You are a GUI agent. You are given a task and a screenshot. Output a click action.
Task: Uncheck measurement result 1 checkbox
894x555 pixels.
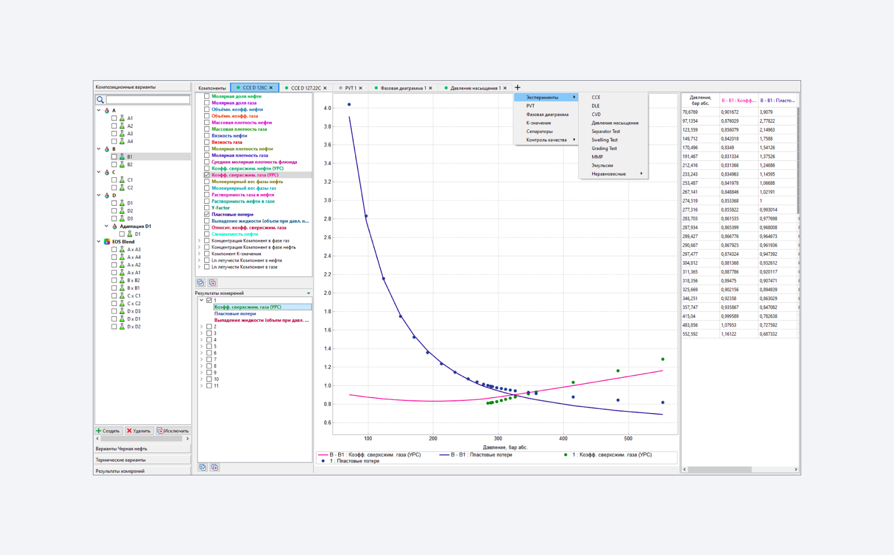209,300
